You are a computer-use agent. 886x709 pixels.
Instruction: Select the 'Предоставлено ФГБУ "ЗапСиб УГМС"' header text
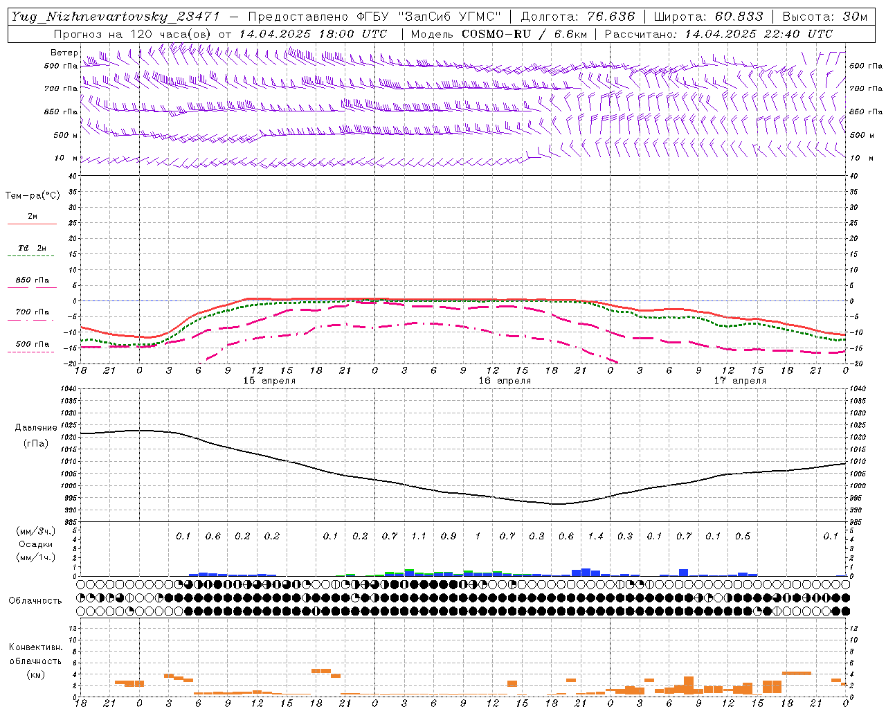tap(374, 17)
